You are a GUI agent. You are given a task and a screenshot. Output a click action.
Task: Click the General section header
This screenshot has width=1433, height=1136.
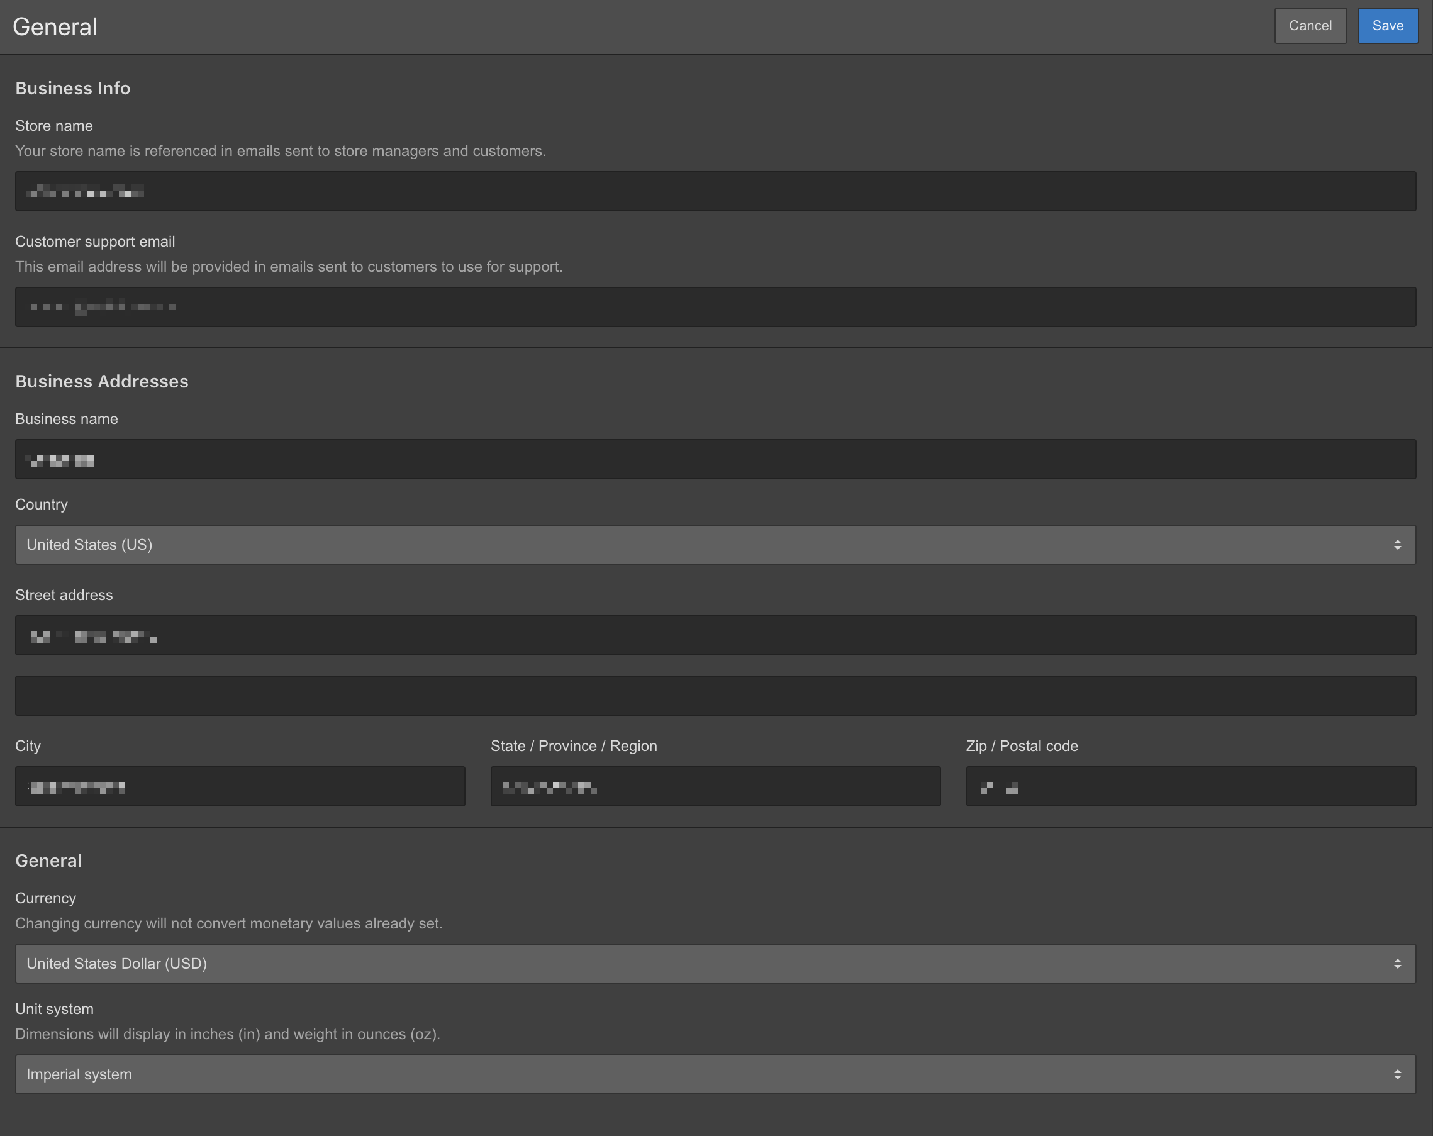[x=48, y=860]
